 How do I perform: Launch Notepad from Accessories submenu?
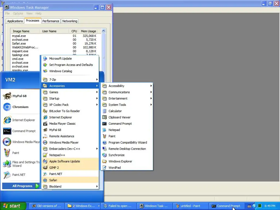127,130
